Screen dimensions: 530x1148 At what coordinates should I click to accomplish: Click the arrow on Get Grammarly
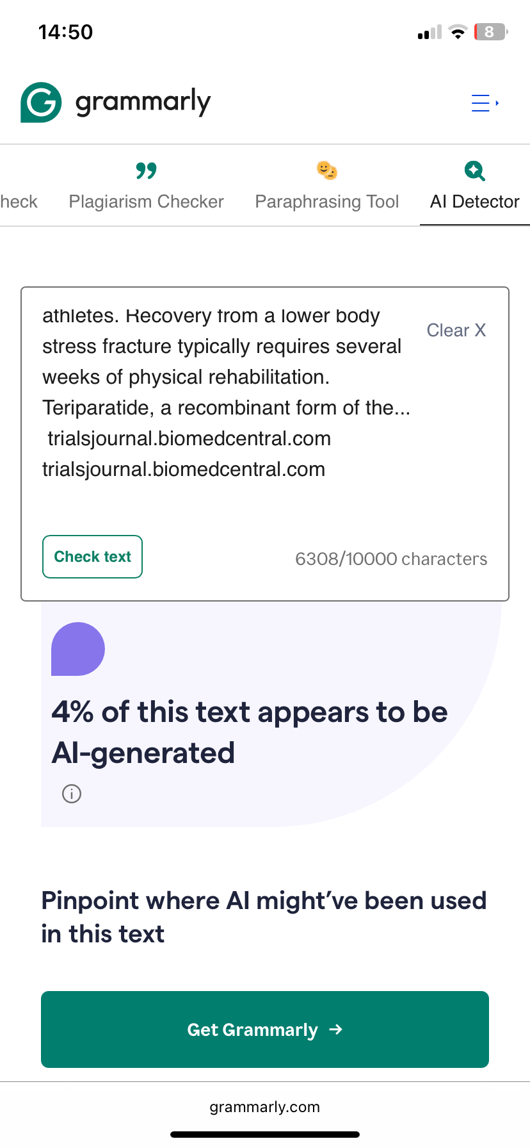pyautogui.click(x=335, y=1029)
